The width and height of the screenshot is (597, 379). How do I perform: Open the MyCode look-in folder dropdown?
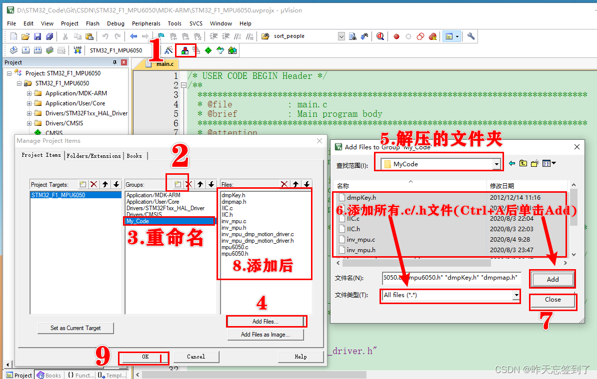click(x=496, y=164)
